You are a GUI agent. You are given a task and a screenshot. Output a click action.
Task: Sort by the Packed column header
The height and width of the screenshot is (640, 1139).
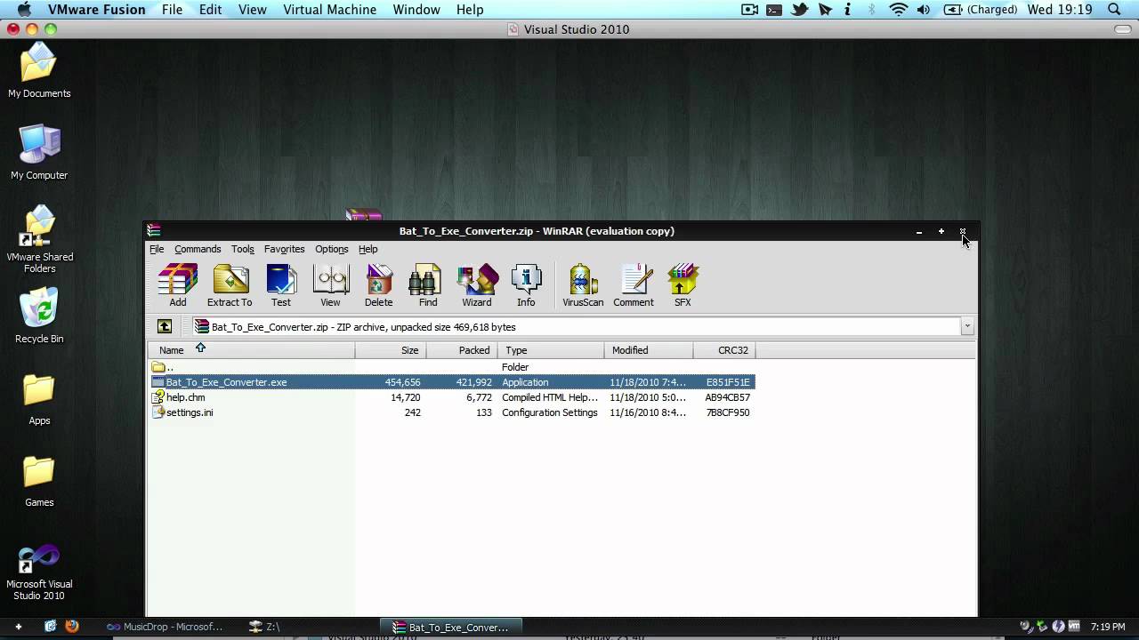(x=462, y=350)
